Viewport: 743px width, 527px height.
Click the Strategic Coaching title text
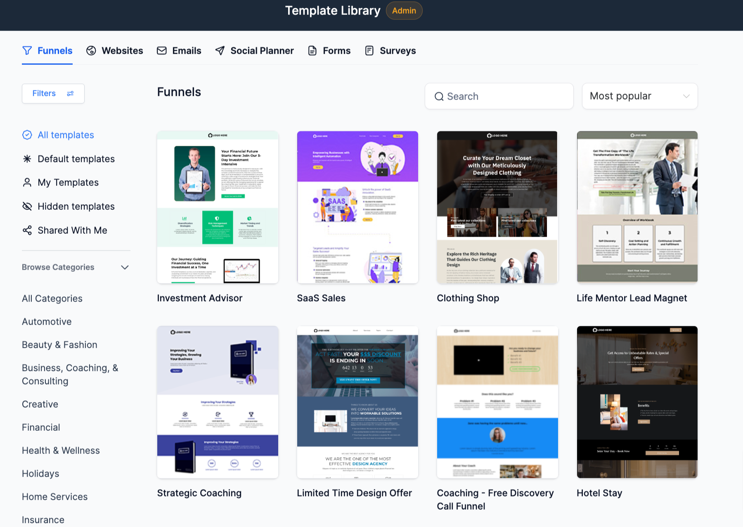tap(199, 493)
